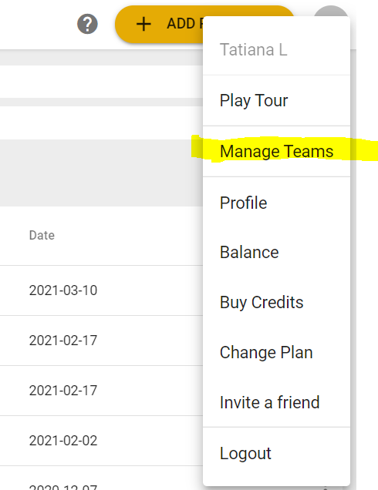Open the upper 2021-02-17 row
This screenshot has width=378, height=490.
[x=101, y=341]
